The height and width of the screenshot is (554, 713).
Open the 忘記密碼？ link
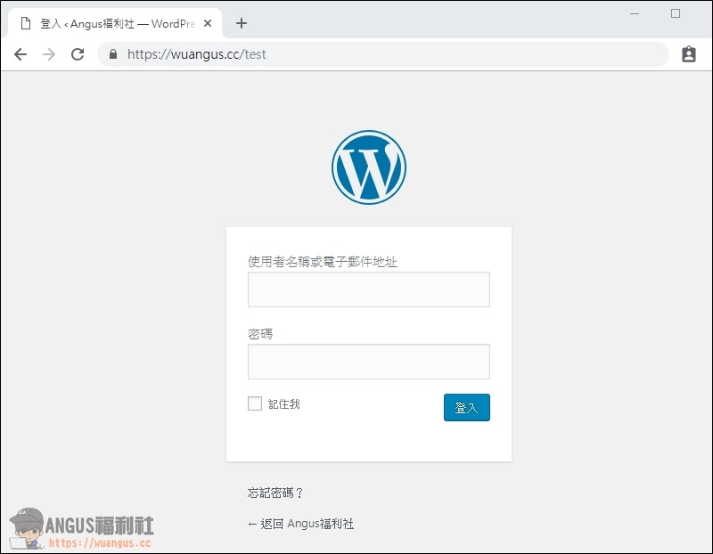pos(276,493)
